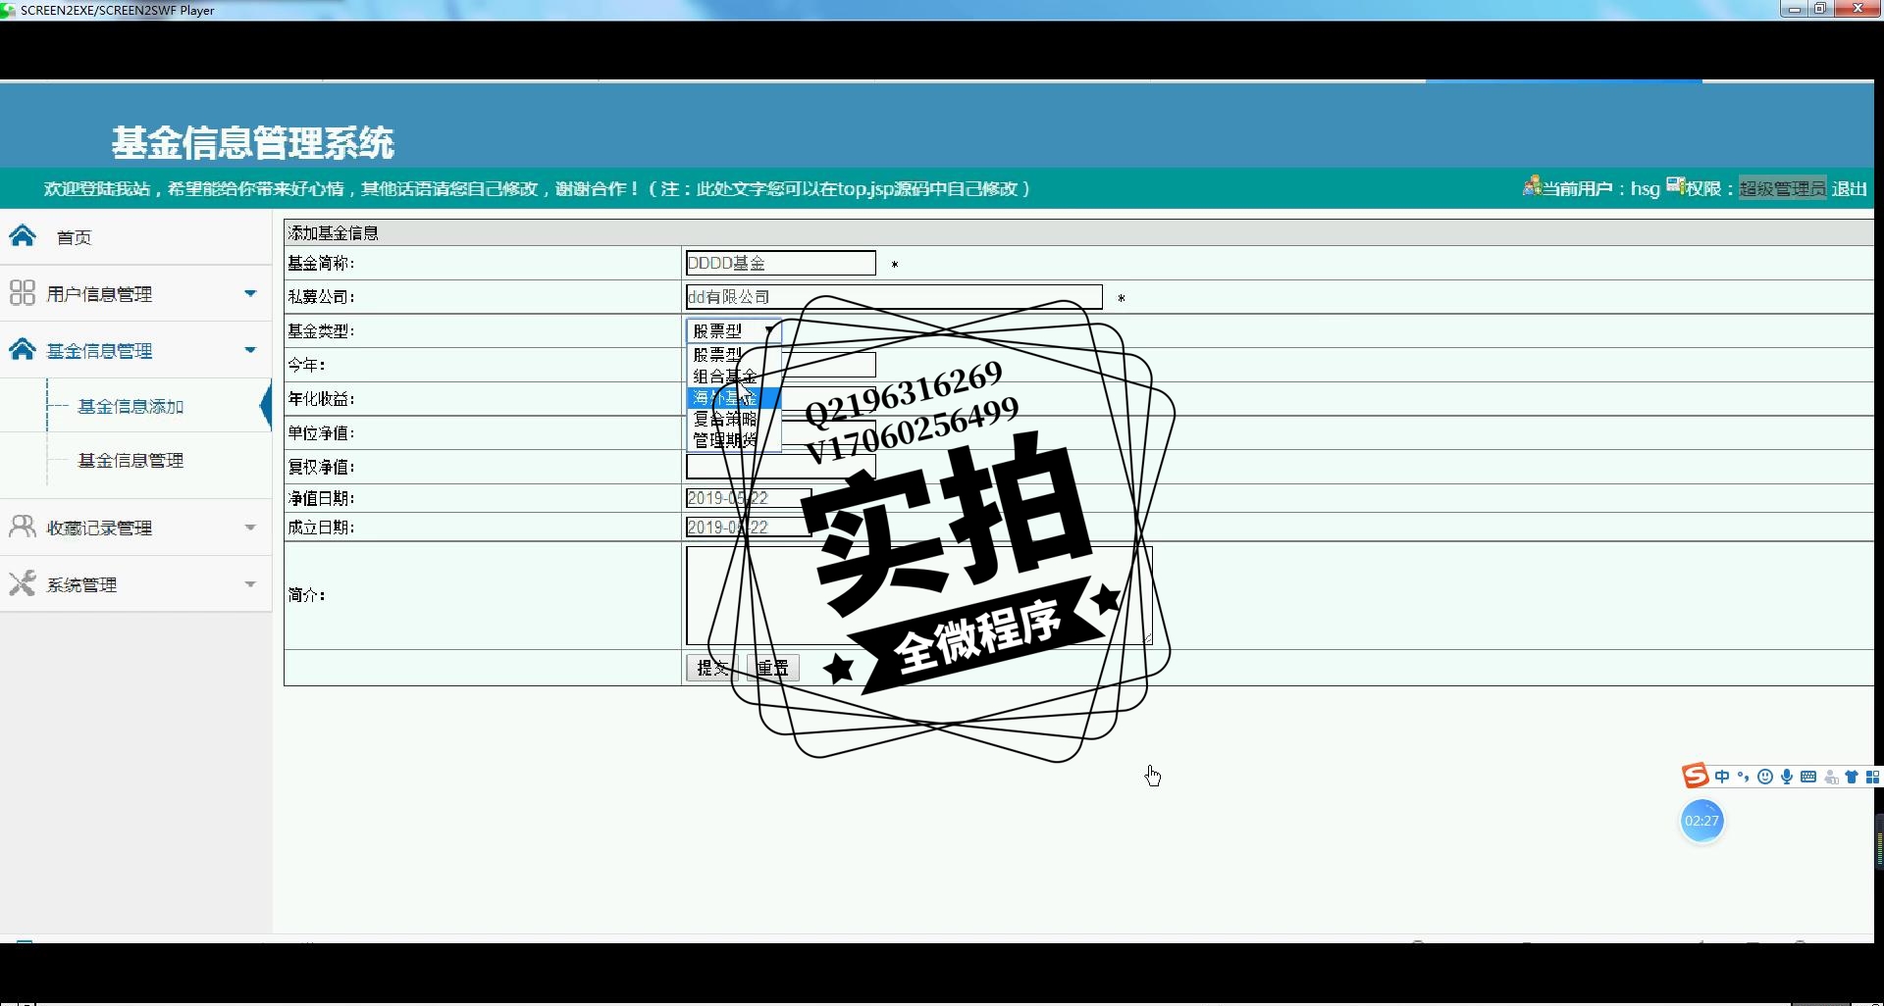Viewport: 1884px width, 1006px height.
Task: Click the current user icon by 当前用户
Action: point(1532,185)
